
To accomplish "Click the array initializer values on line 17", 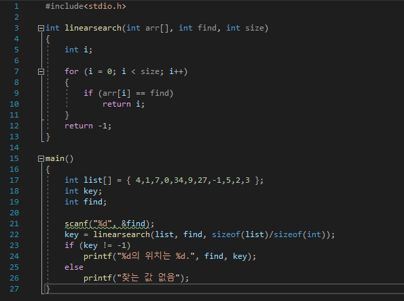I will point(192,180).
